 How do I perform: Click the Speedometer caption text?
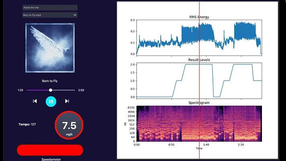click(x=51, y=159)
